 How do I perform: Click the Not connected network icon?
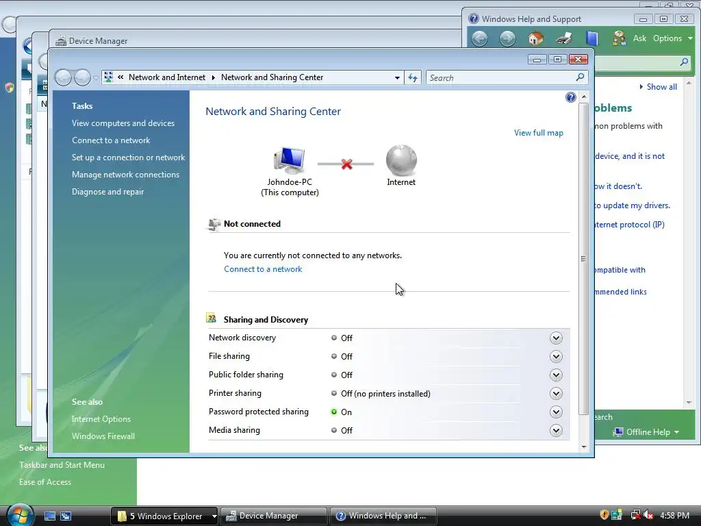[214, 224]
